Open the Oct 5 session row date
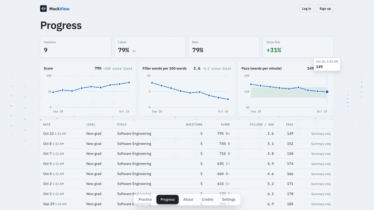374x210 pixels. tap(53, 164)
